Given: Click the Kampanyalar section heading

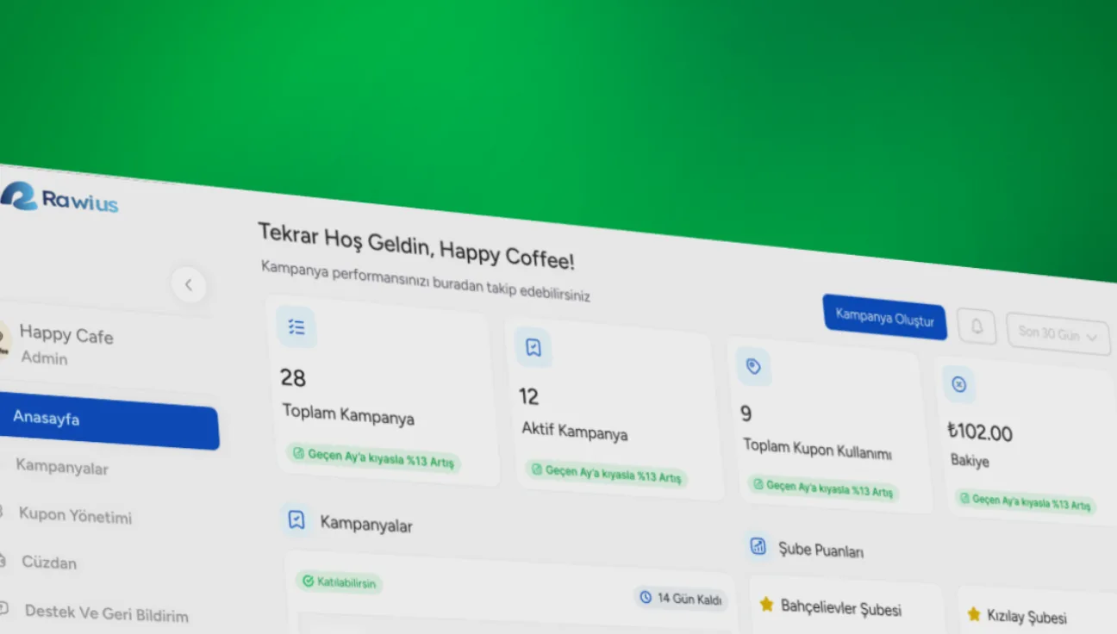Looking at the screenshot, I should (x=366, y=524).
